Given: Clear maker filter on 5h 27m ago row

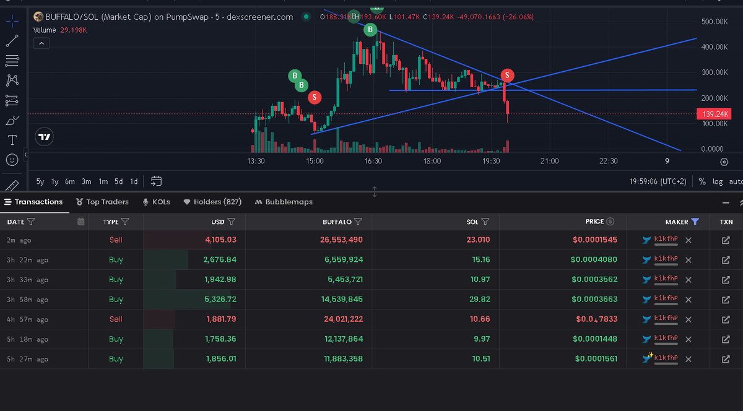Looking at the screenshot, I should 689,358.
